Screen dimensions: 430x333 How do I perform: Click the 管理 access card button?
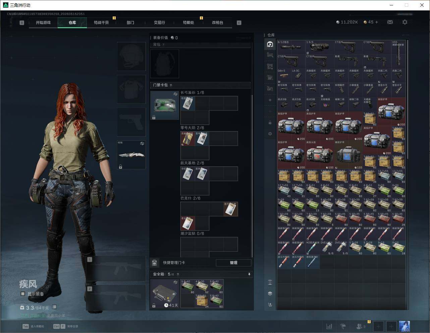pos(233,263)
